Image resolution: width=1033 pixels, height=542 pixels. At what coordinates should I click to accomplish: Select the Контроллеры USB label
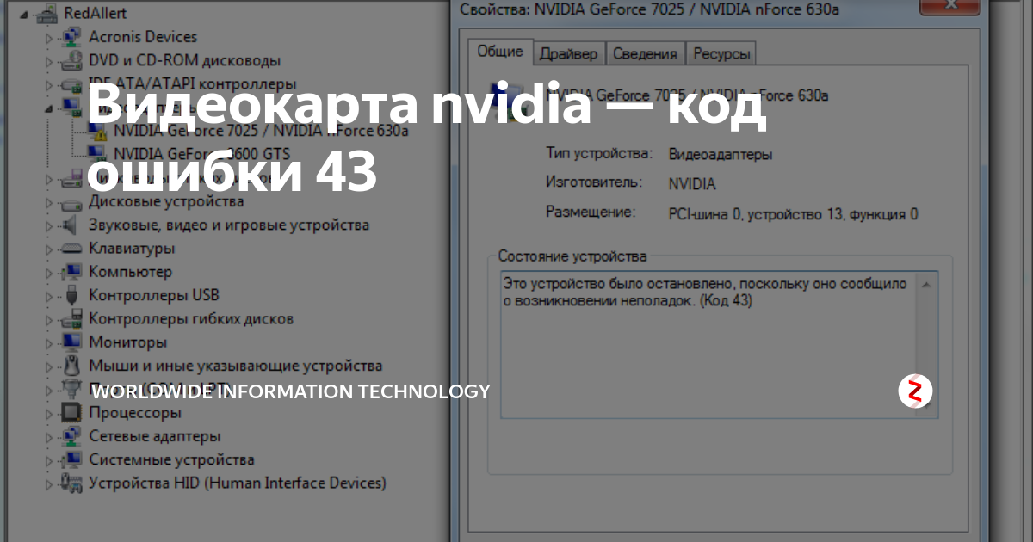pos(154,295)
